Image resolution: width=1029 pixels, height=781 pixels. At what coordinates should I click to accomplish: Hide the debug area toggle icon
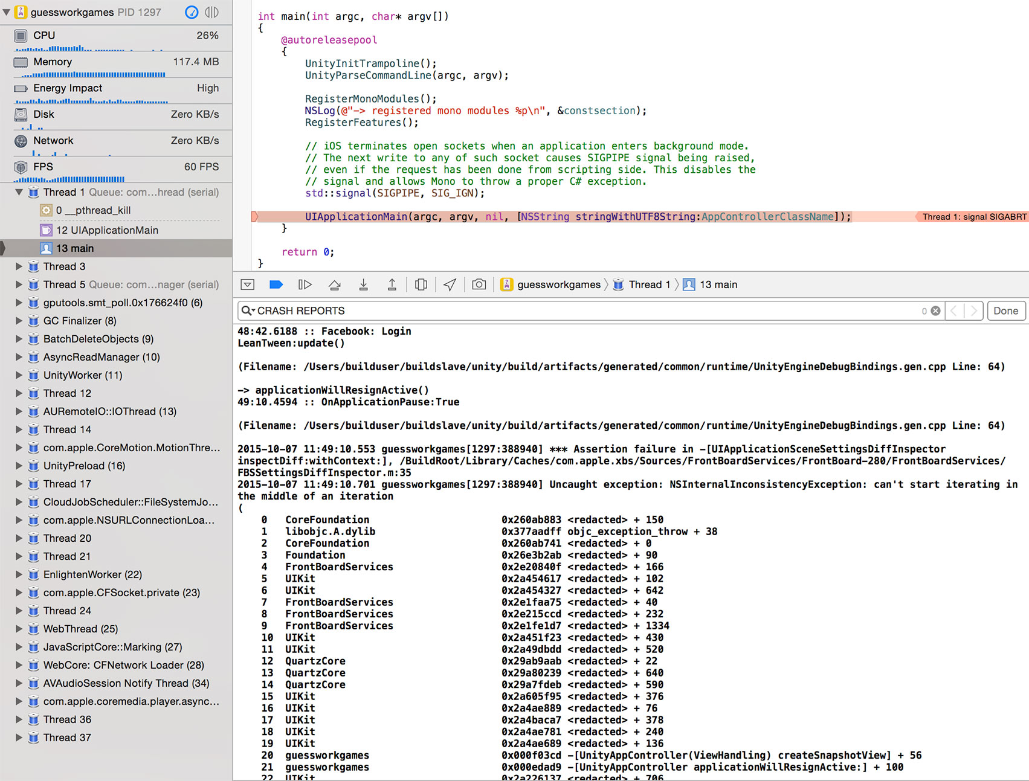pyautogui.click(x=248, y=284)
